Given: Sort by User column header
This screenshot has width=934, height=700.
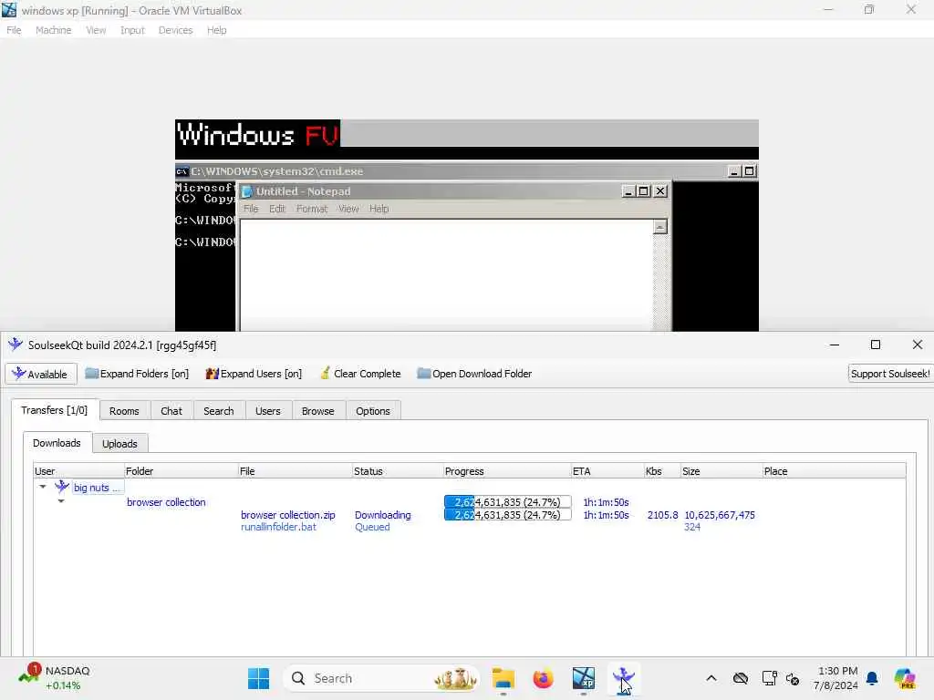Looking at the screenshot, I should 78,471.
